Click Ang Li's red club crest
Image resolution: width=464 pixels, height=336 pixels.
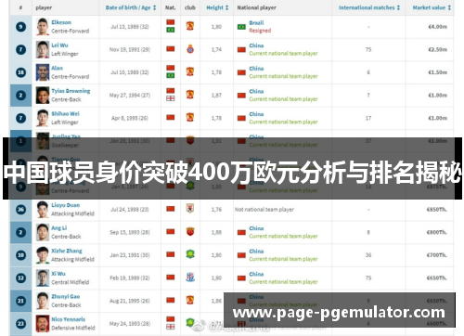tap(190, 231)
